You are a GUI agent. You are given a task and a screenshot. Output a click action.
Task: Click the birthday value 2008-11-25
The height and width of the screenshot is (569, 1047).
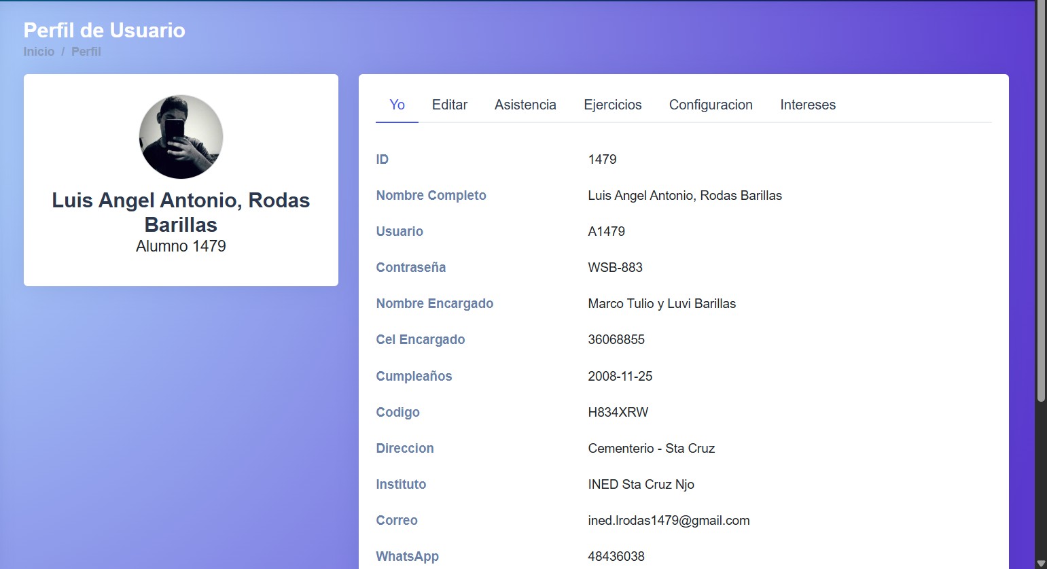pyautogui.click(x=620, y=376)
